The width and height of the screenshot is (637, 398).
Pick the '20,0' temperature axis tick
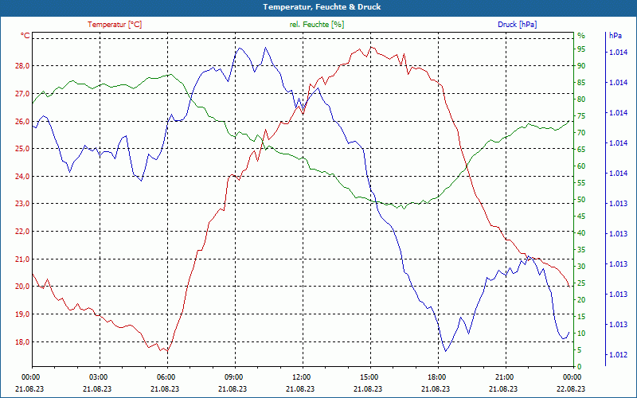[x=22, y=286]
